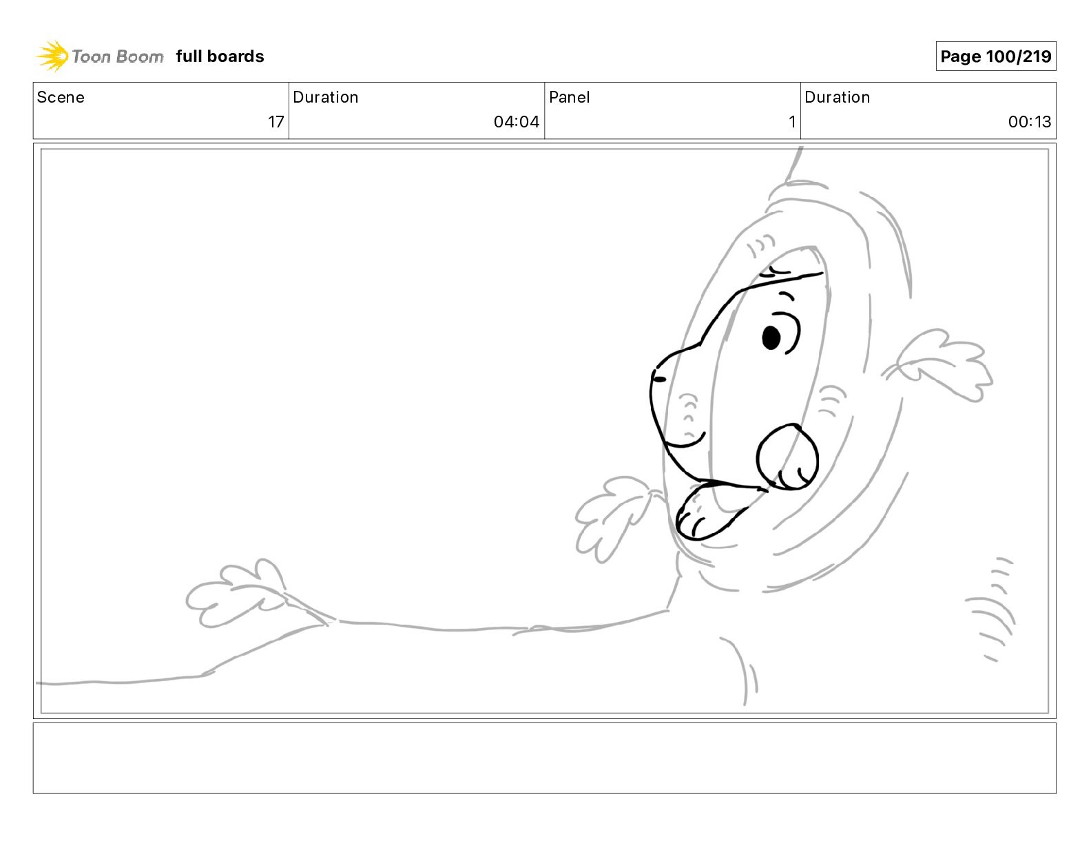This screenshot has height=843, width=1091.
Task: Click the scene number value '17'
Action: tap(276, 122)
